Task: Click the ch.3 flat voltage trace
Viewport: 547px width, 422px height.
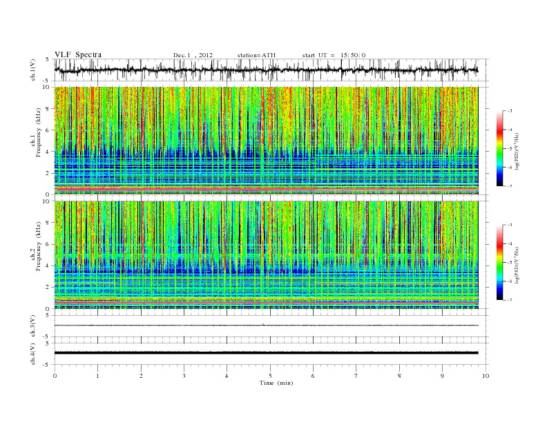Action: [x=266, y=325]
